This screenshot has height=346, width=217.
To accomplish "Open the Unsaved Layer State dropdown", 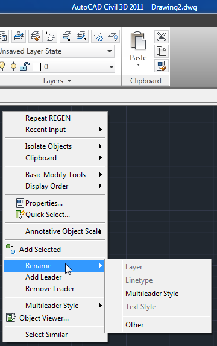I will click(57, 51).
